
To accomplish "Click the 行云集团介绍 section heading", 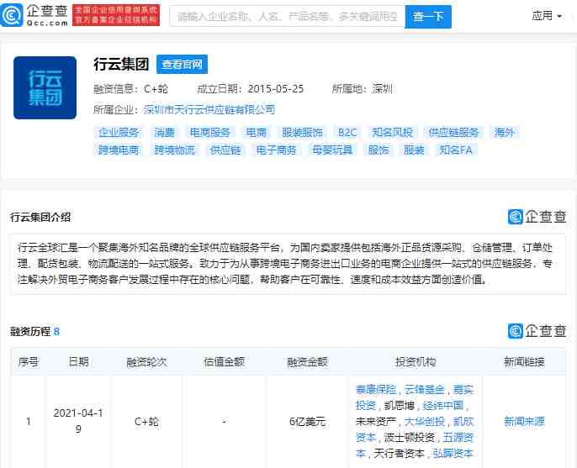I will click(40, 218).
